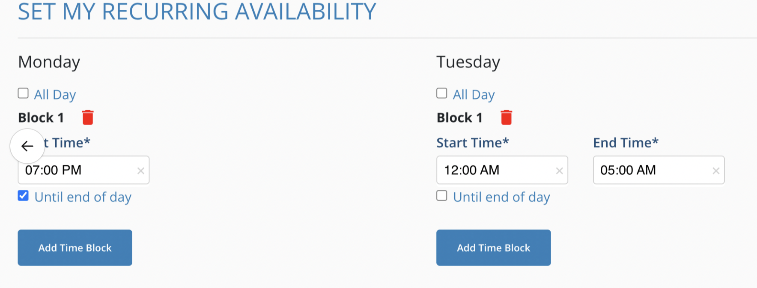Check Tuesday's Until end of day box
The width and height of the screenshot is (757, 288).
tap(442, 196)
